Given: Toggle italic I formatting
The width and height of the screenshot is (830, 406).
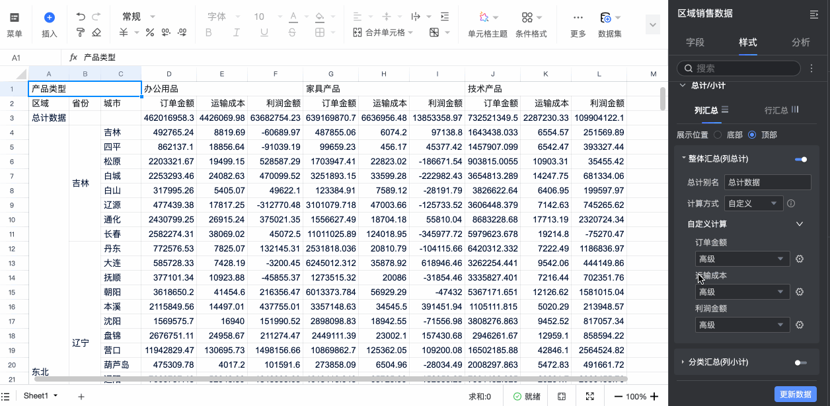Looking at the screenshot, I should [x=237, y=32].
